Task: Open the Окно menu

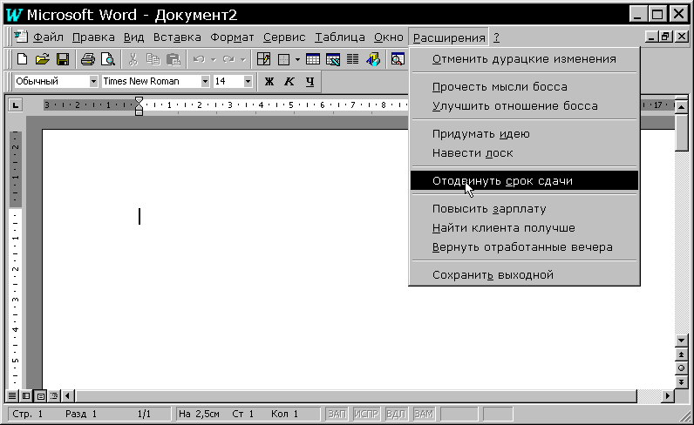Action: point(389,37)
